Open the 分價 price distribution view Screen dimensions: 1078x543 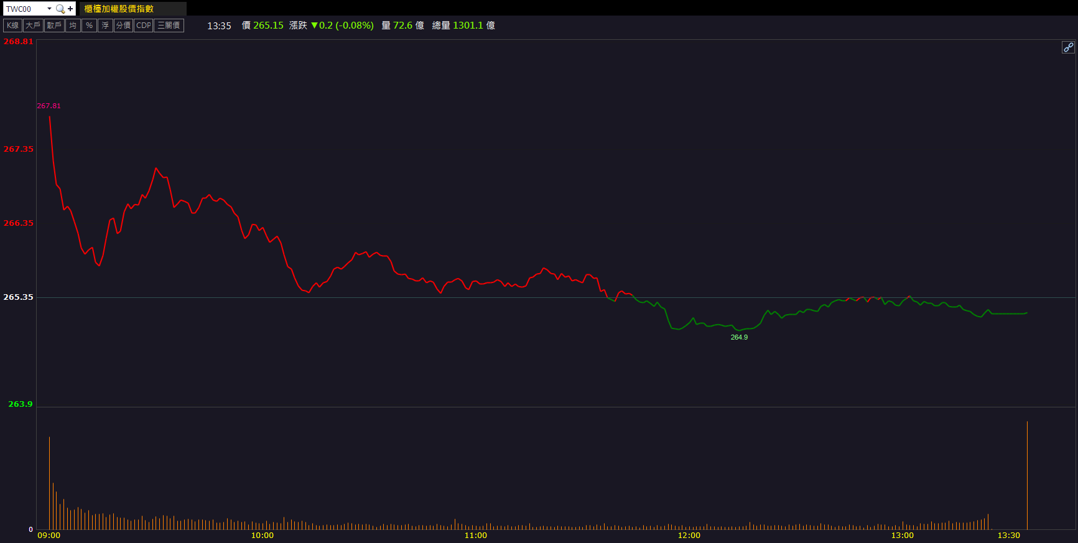coord(123,26)
